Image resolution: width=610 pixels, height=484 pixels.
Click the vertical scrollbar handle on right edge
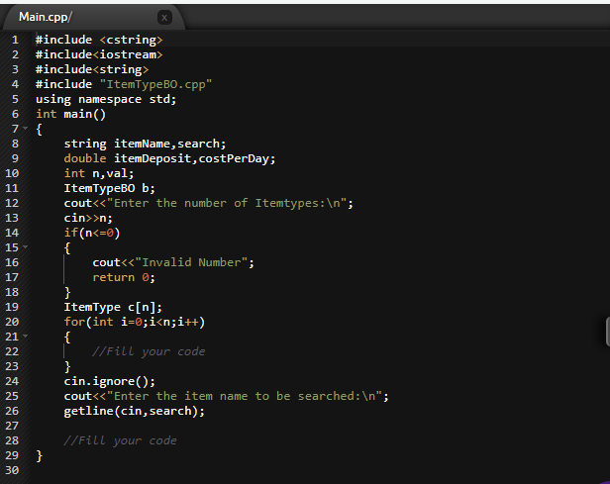(608, 332)
